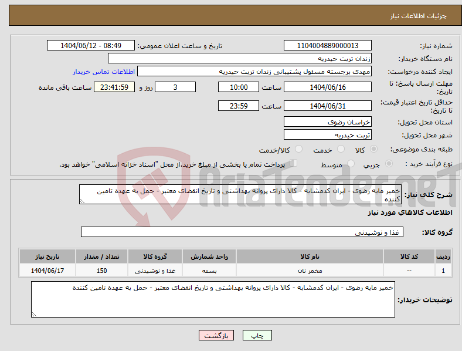Image resolution: width=462 pixels, height=351 pixels.
Task: Click the شماره نیاز label
Action: 436,46
